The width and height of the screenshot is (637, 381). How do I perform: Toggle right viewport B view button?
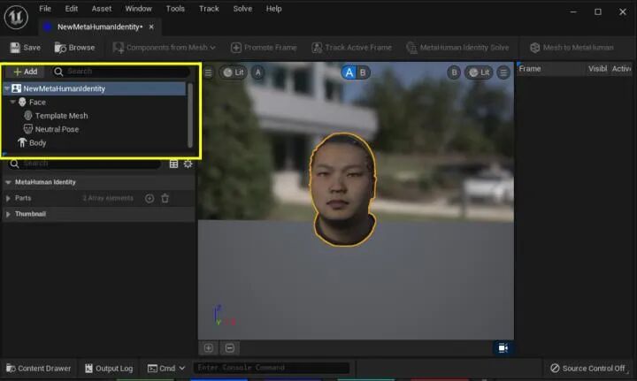pyautogui.click(x=454, y=72)
